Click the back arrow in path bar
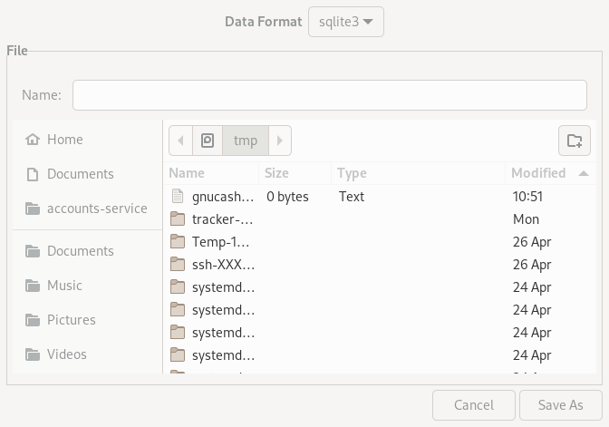 point(181,141)
